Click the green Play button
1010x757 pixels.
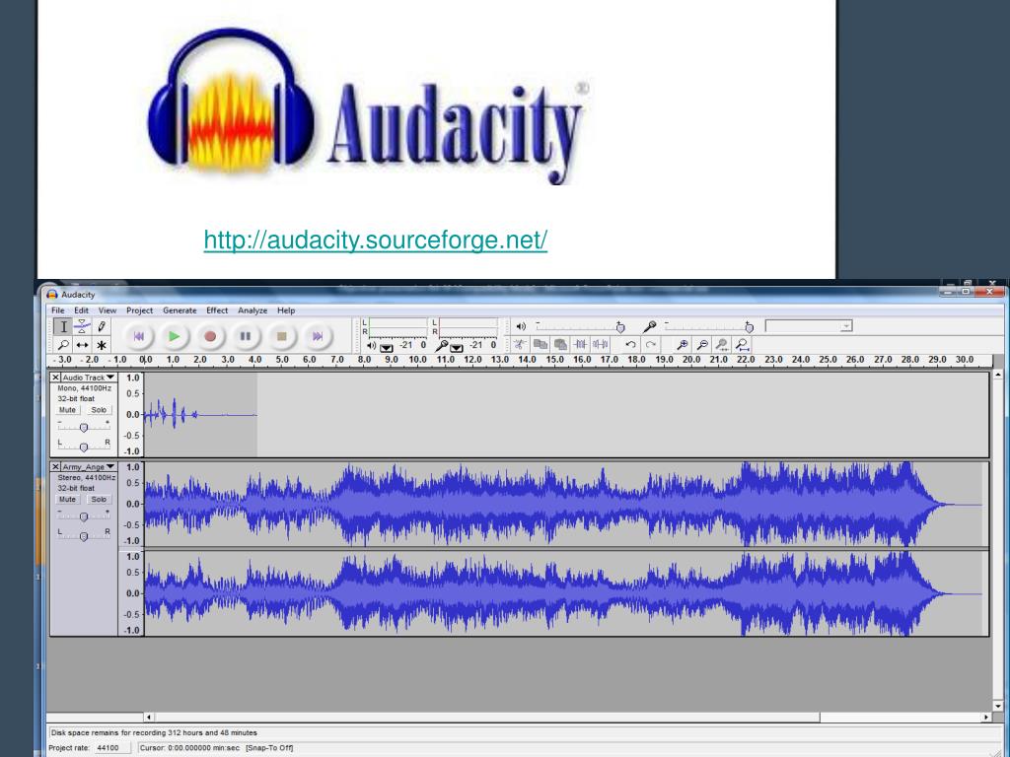[x=174, y=336]
